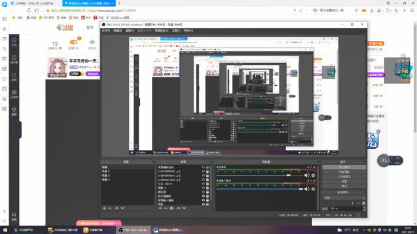
Task: Open source properties gear in Sources panel
Action: point(171,208)
